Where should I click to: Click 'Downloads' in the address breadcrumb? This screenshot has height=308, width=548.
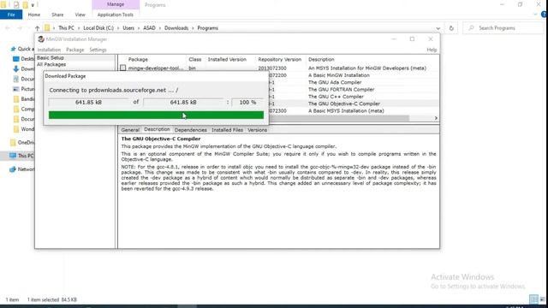pos(176,28)
